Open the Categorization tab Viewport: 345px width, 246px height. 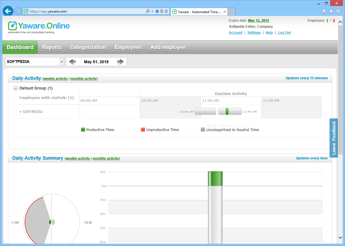click(x=88, y=47)
